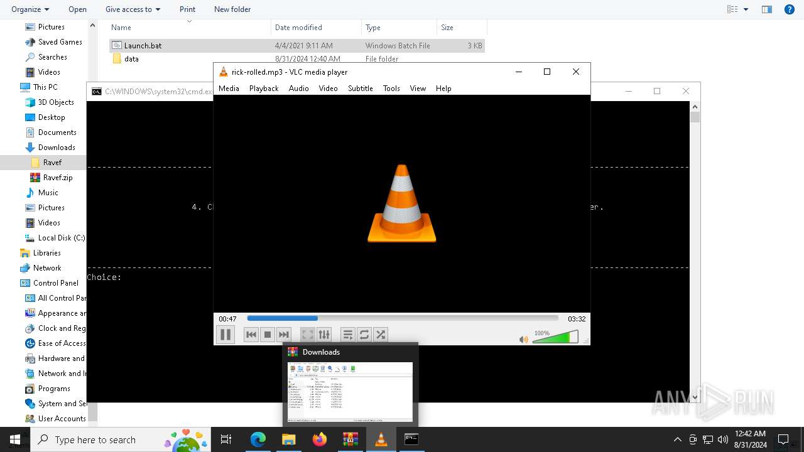
Task: Pause playback in VLC
Action: 225,335
